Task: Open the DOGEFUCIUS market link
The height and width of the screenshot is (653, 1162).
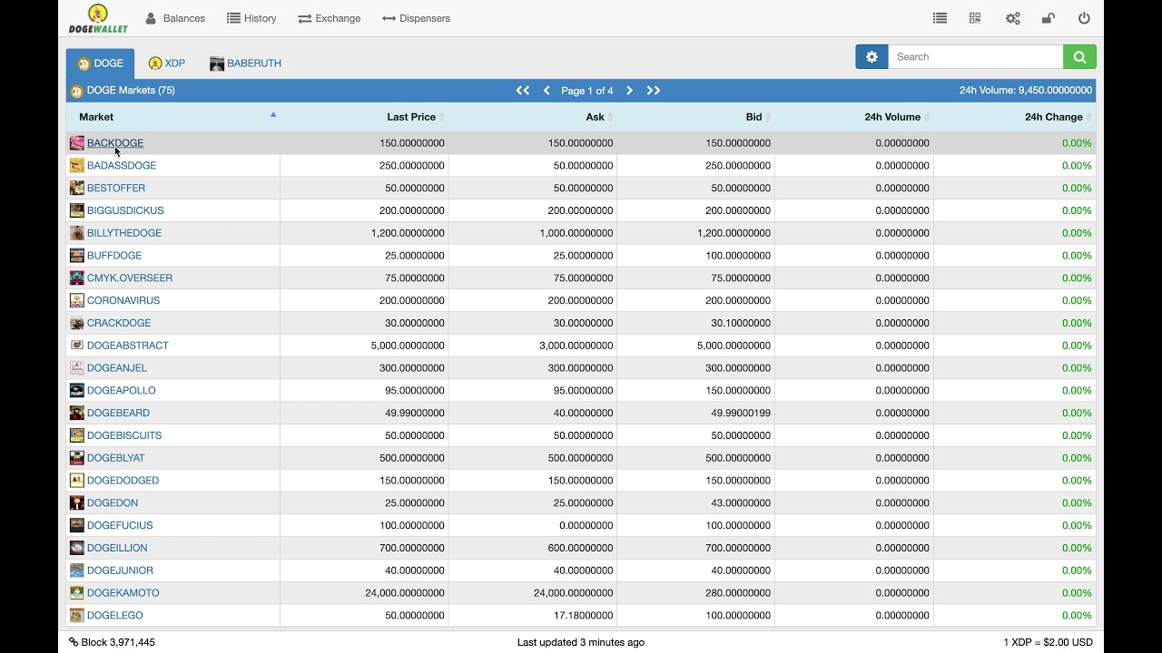Action: pos(120,525)
